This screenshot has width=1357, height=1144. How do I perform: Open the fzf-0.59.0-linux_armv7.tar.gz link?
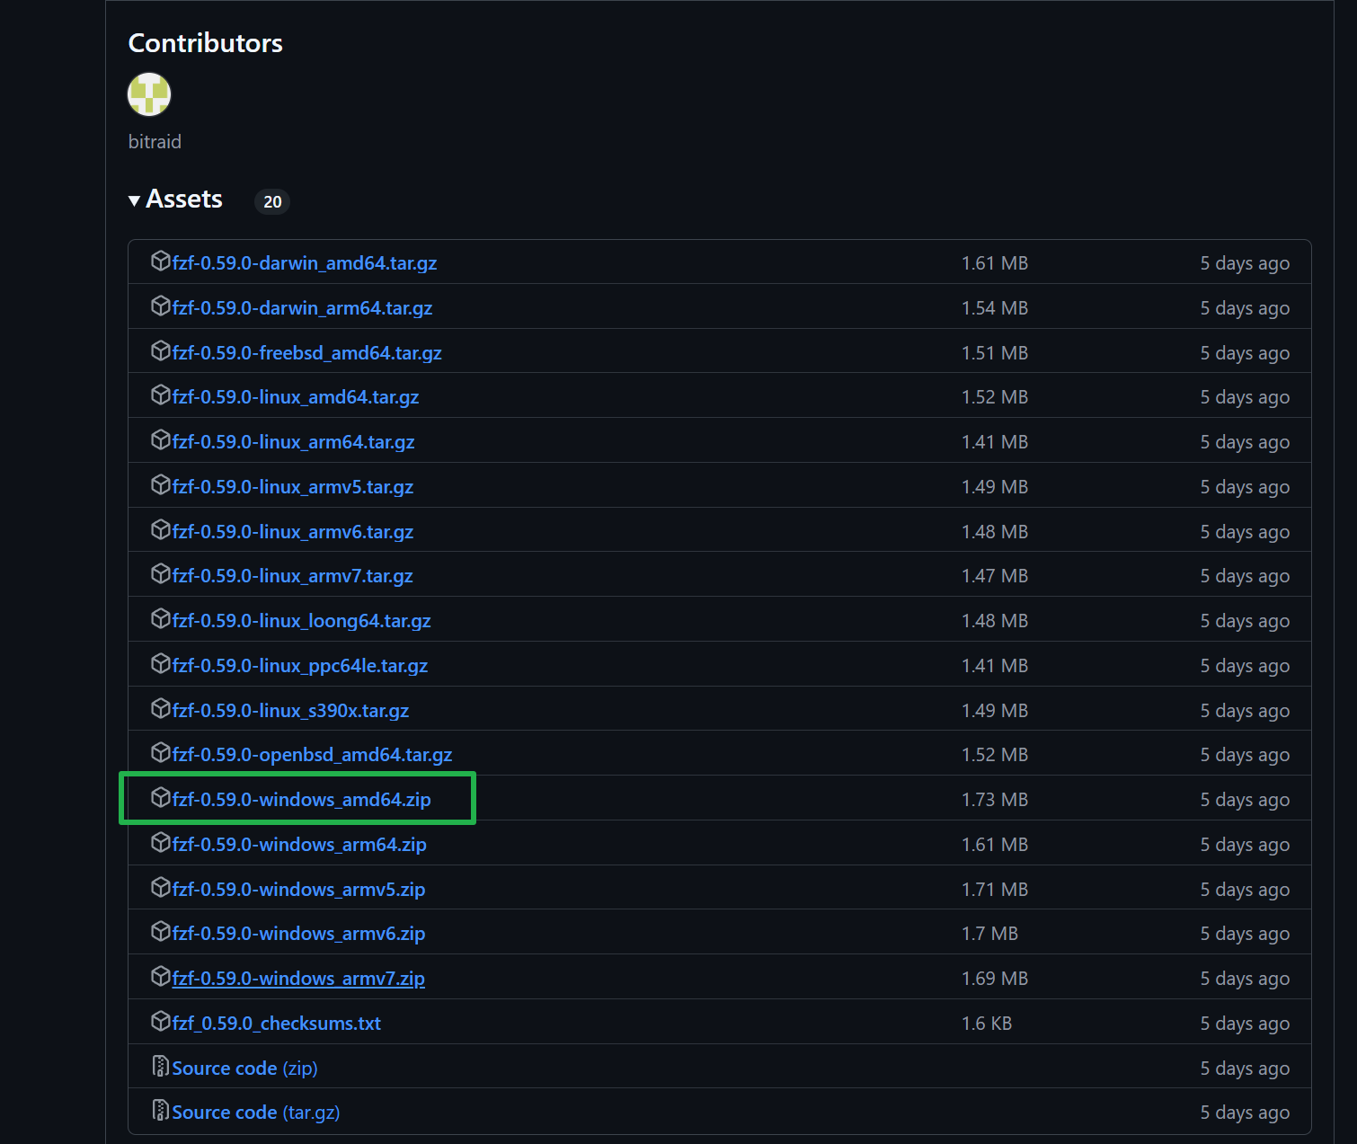coord(293,576)
